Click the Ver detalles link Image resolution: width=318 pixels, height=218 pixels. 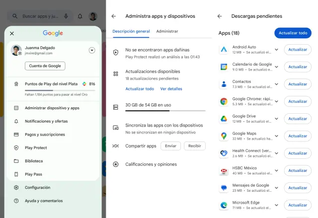click(171, 89)
